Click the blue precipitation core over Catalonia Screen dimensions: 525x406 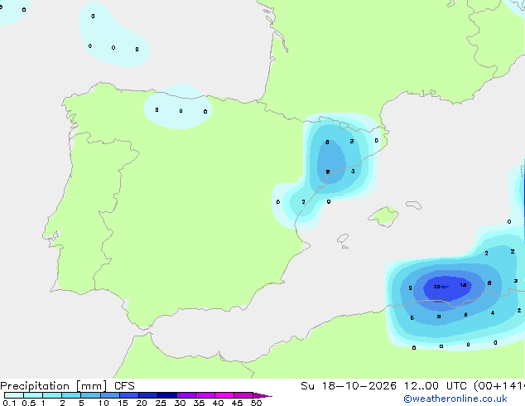click(331, 162)
